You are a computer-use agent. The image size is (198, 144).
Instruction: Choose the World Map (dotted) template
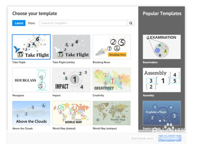(71, 113)
